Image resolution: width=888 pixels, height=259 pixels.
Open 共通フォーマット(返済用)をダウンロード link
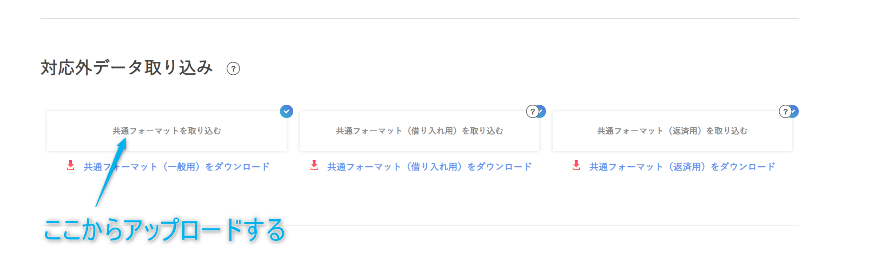[682, 167]
